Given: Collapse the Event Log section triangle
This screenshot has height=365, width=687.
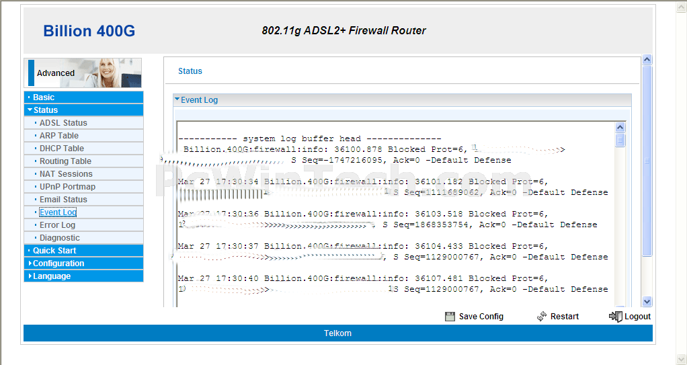Looking at the screenshot, I should tap(177, 99).
